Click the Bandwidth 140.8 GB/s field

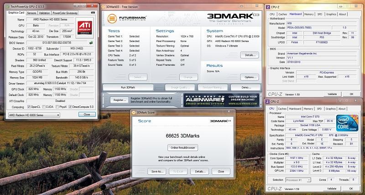(82, 78)
